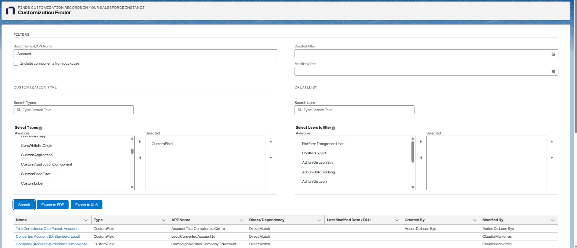Open the Modified After calendar picker

[553, 72]
